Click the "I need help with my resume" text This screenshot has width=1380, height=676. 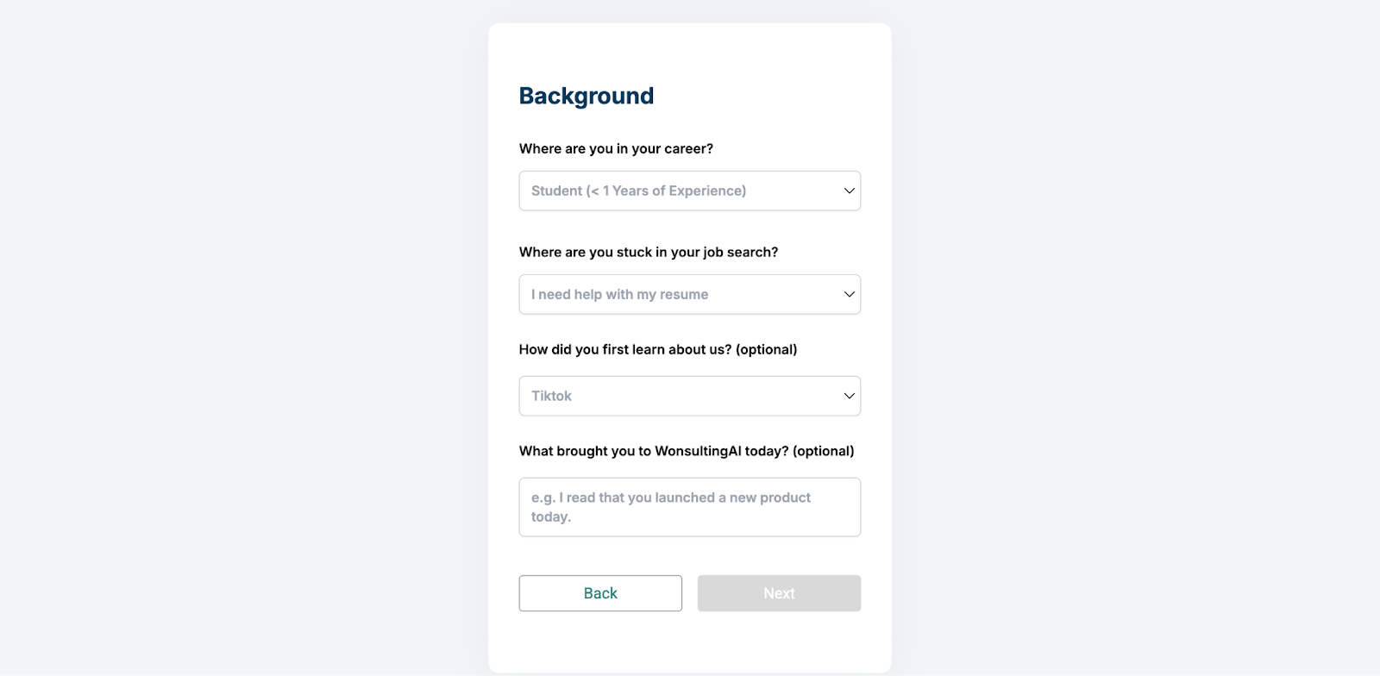tap(619, 294)
